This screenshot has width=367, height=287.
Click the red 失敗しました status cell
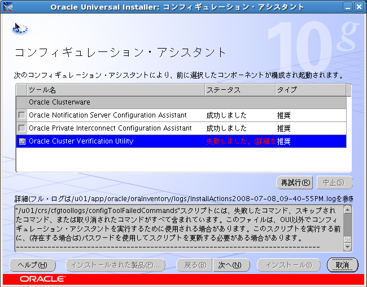(x=241, y=141)
